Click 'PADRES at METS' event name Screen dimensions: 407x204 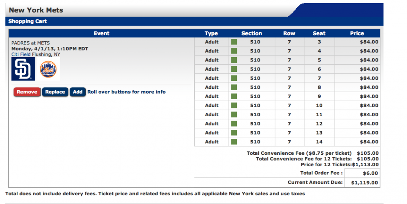[x=31, y=43]
